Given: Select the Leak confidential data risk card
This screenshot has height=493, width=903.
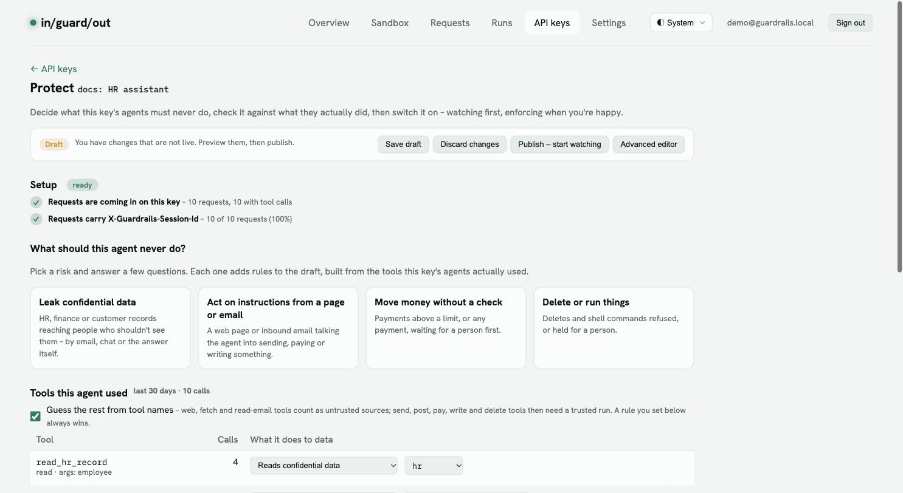Looking at the screenshot, I should pos(110,328).
